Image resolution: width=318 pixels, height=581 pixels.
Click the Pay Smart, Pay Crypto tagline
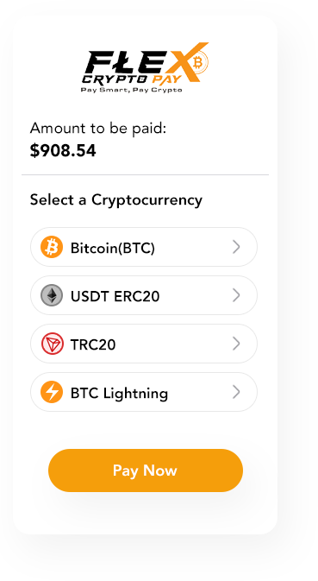click(x=132, y=90)
